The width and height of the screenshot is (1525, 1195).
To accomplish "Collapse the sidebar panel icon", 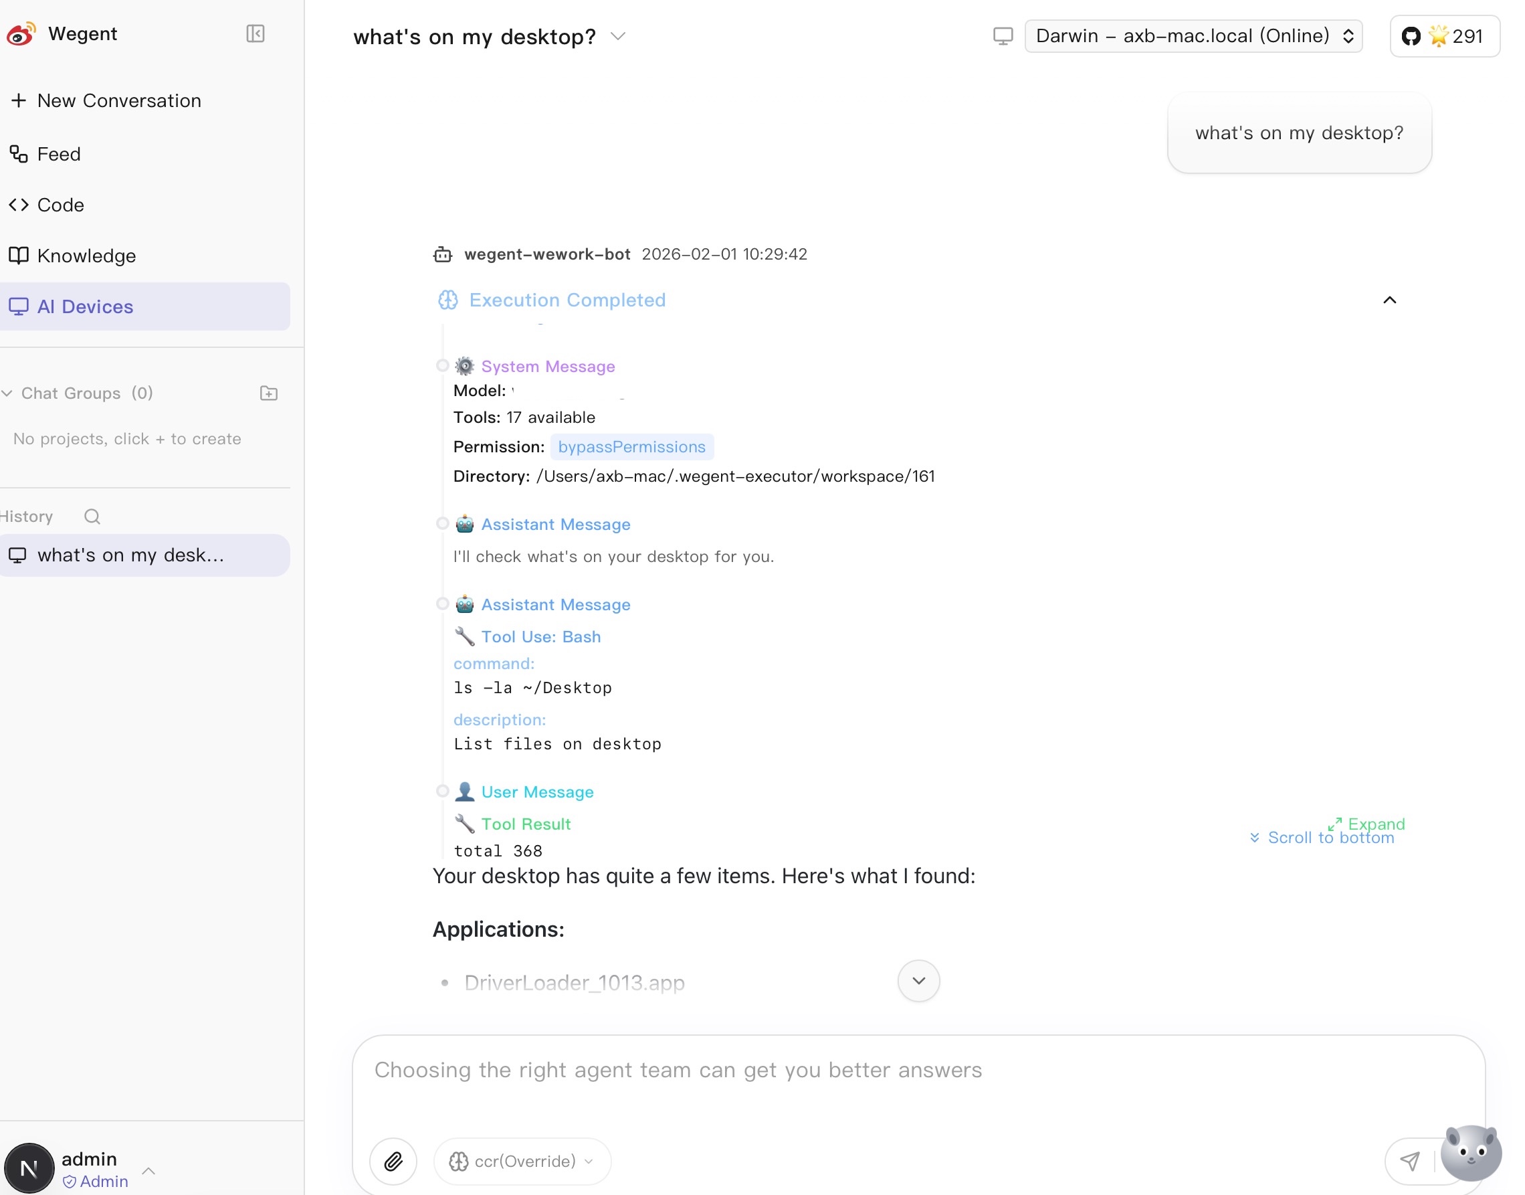I will [256, 33].
